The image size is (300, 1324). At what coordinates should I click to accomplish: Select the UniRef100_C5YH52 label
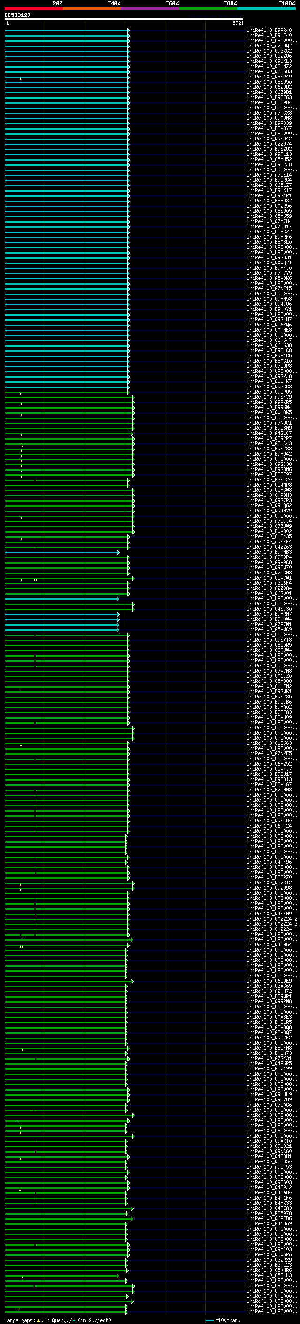click(269, 159)
